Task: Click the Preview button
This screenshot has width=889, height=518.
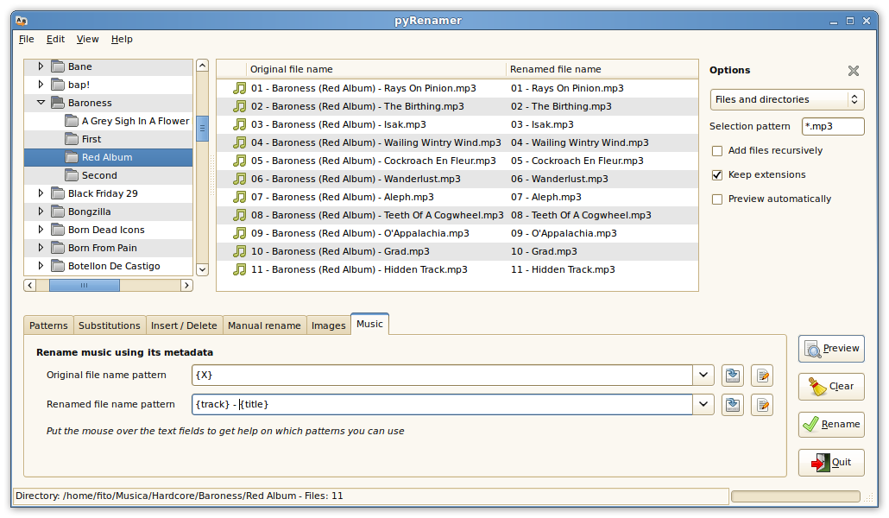Action: click(x=831, y=349)
